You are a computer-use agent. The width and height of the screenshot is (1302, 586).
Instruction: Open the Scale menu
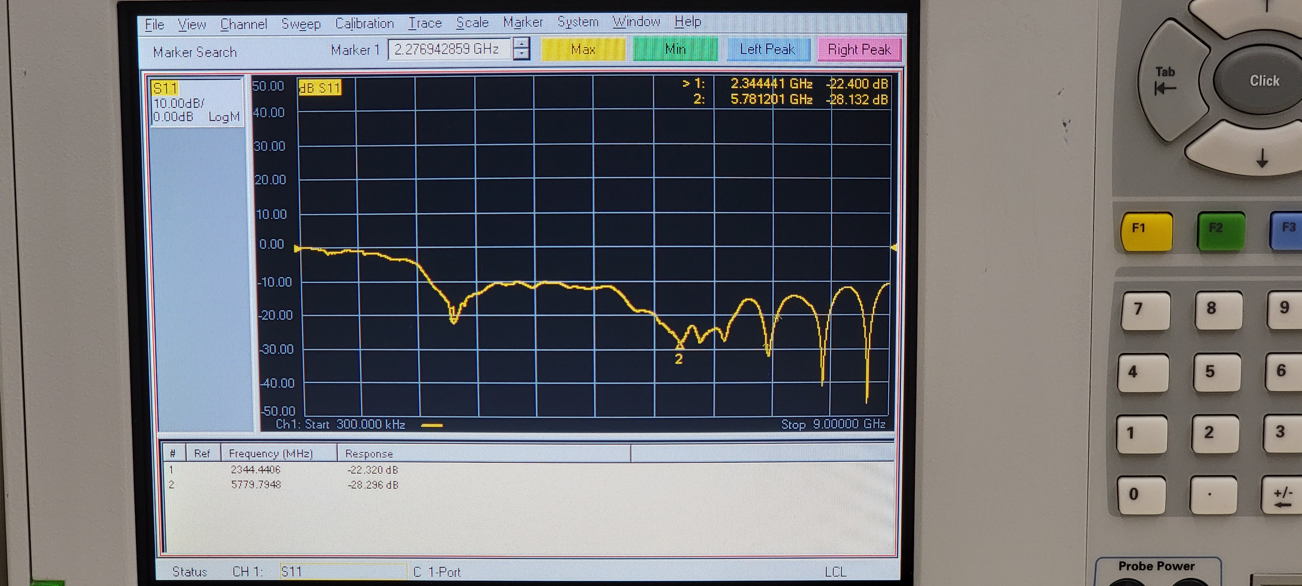pyautogui.click(x=472, y=23)
